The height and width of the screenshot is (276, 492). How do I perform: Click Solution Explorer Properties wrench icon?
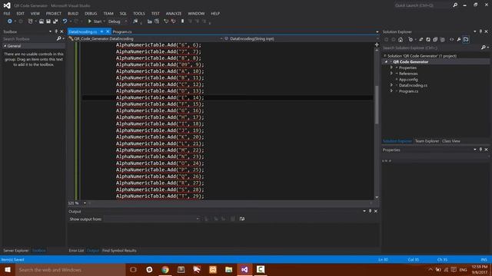(459, 39)
